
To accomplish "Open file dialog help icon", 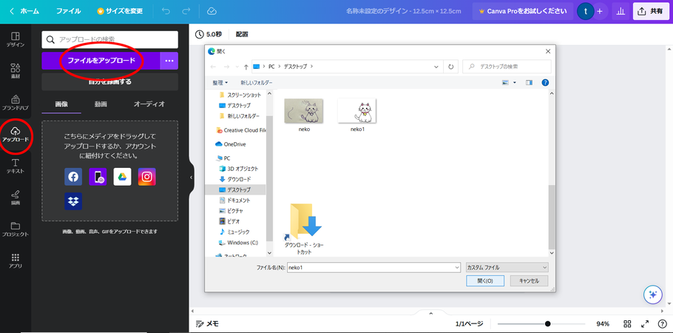I will click(x=545, y=82).
